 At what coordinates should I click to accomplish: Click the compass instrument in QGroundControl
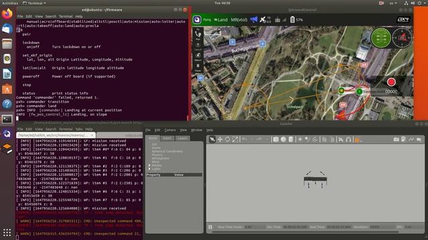(x=402, y=37)
